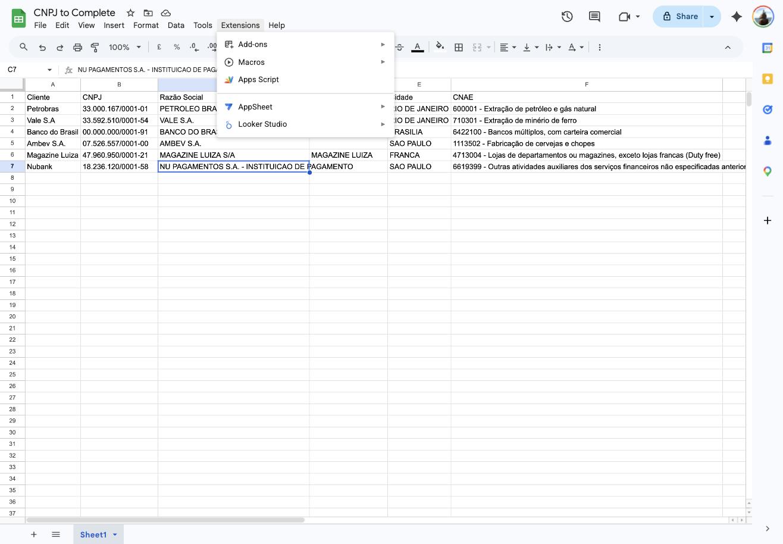
Task: Open the Format menu
Action: [x=146, y=25]
